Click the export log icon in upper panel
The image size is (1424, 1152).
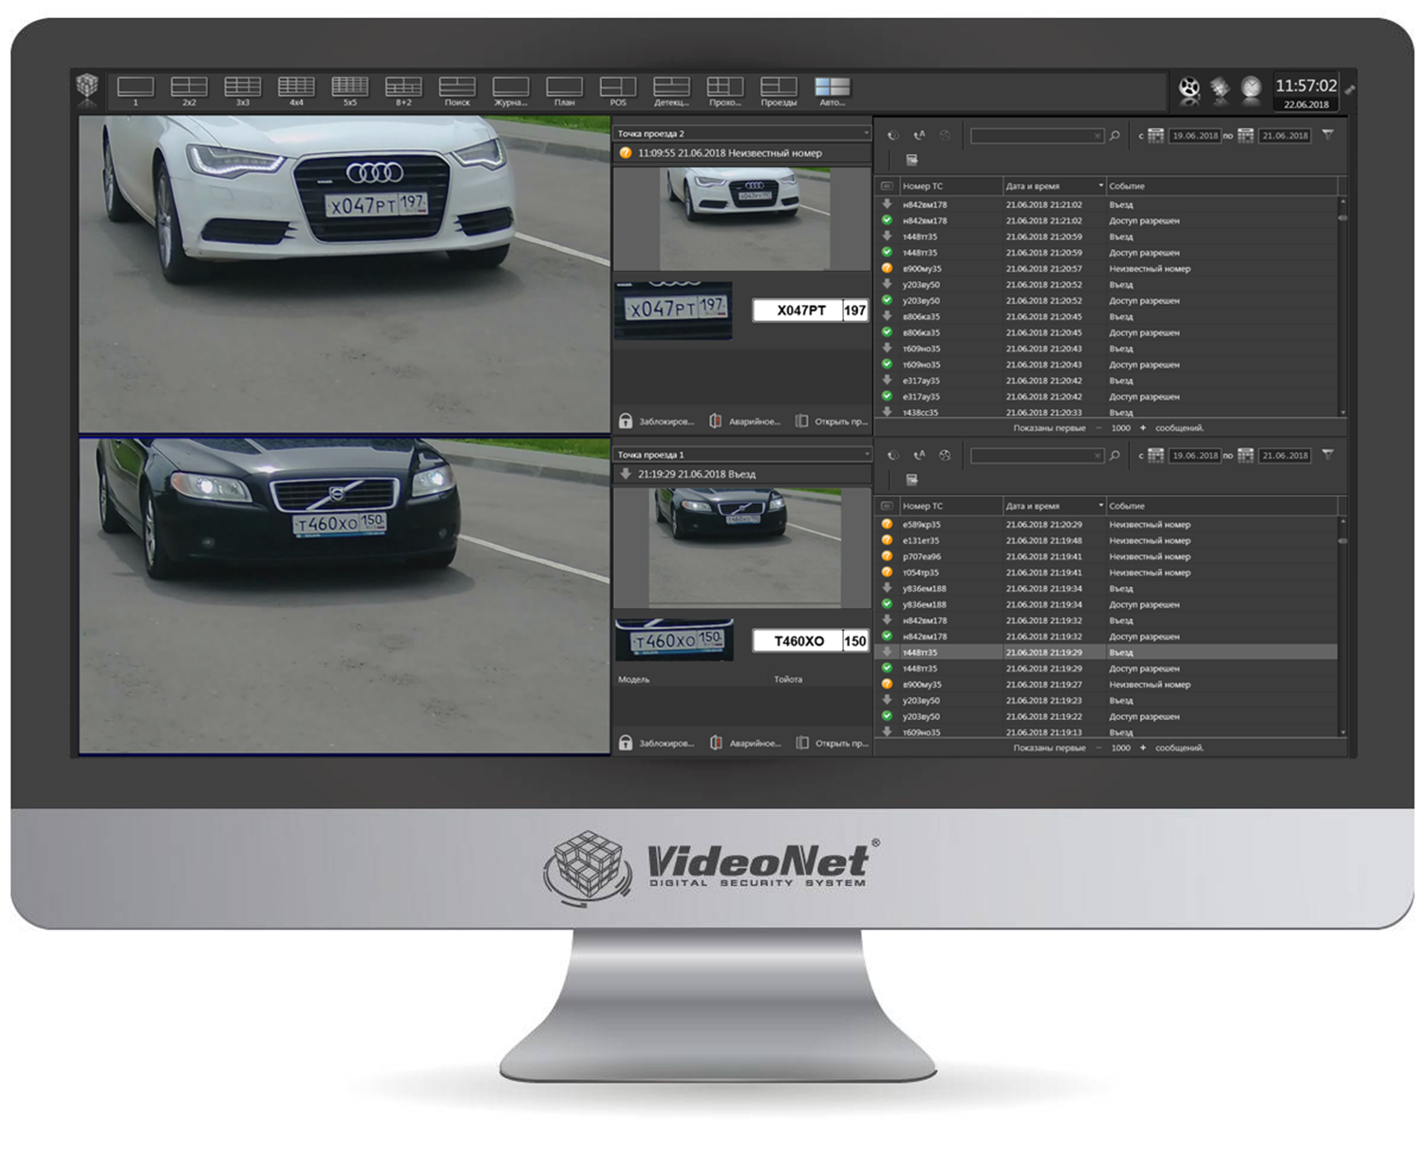click(911, 160)
